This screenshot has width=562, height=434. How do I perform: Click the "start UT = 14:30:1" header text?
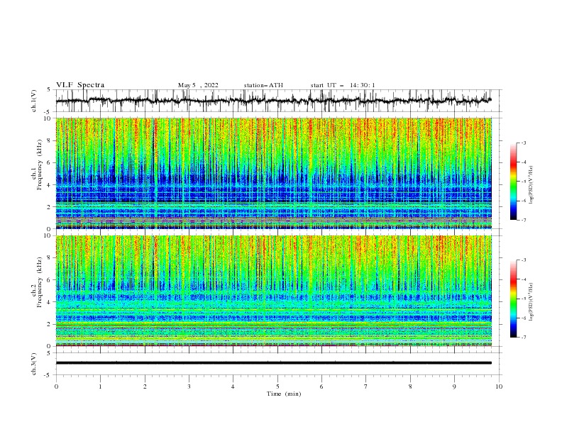[342, 85]
